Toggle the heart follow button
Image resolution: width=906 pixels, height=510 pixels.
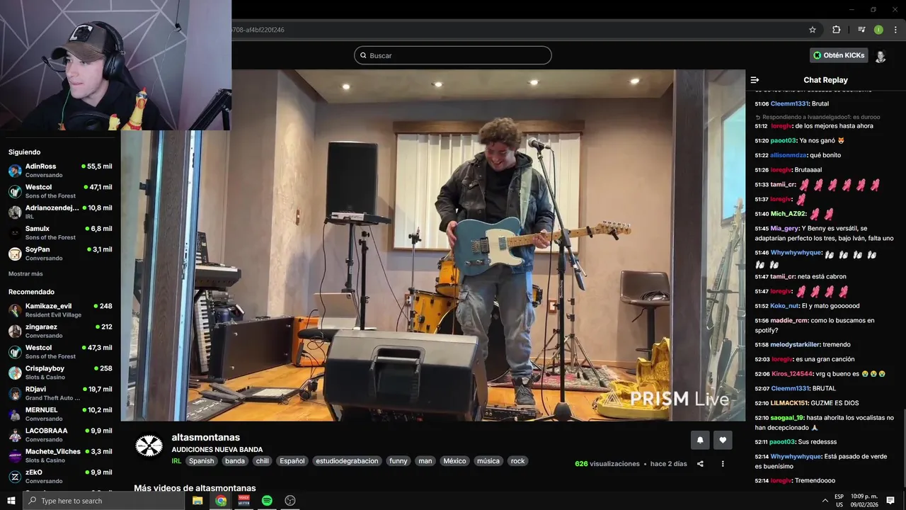click(723, 440)
